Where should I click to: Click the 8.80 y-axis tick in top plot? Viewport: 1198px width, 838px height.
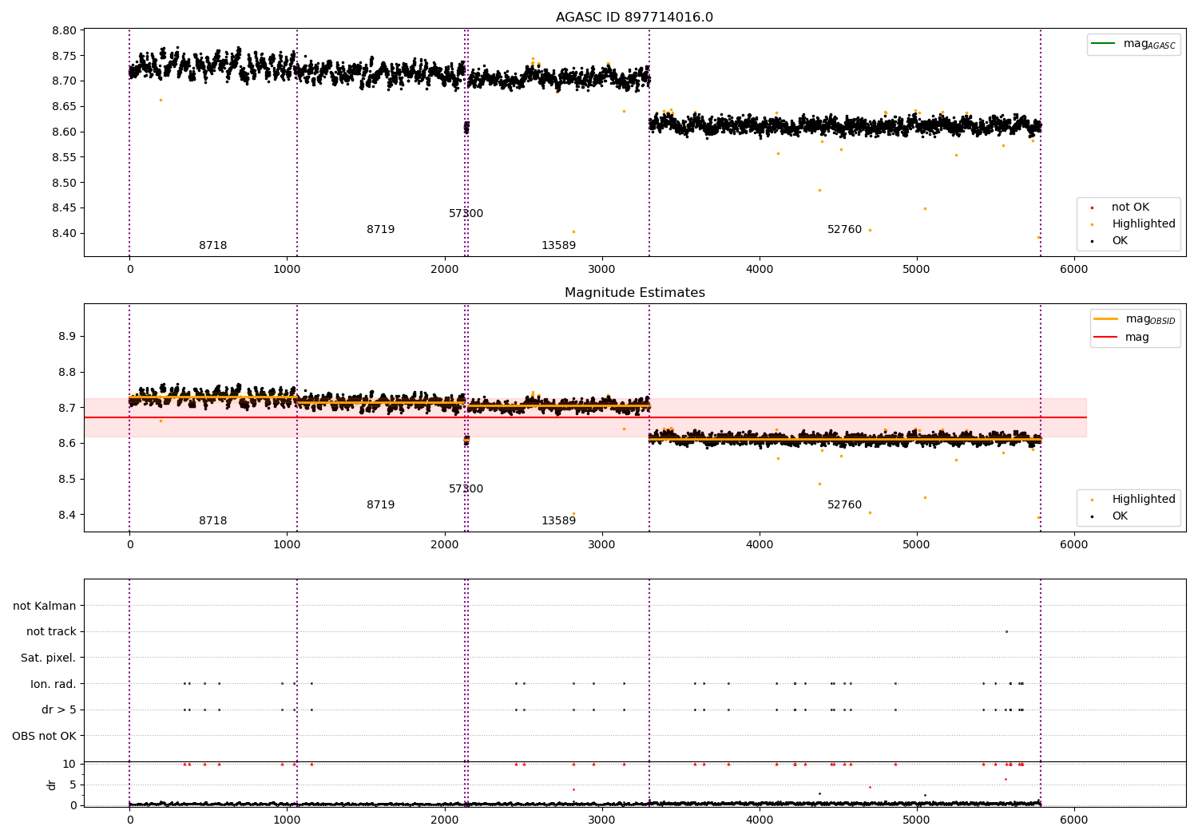point(65,30)
